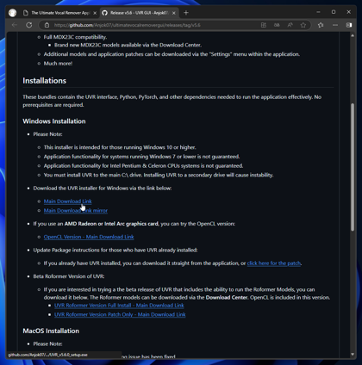Click the Installations heading
The height and width of the screenshot is (365, 362).
(x=45, y=81)
